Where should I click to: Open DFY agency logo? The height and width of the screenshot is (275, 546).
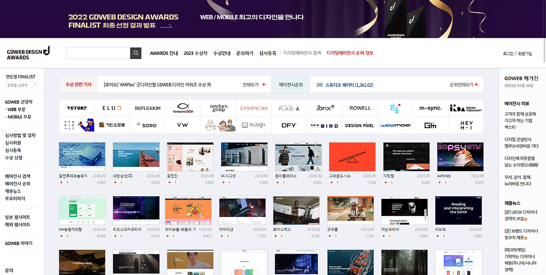point(289,125)
